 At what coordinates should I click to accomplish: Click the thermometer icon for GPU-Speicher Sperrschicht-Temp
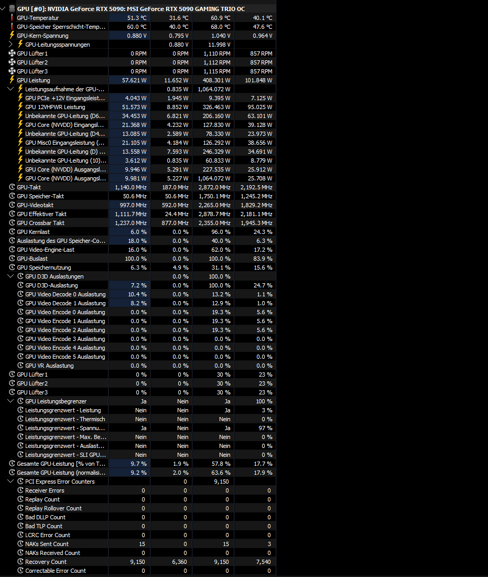12,27
